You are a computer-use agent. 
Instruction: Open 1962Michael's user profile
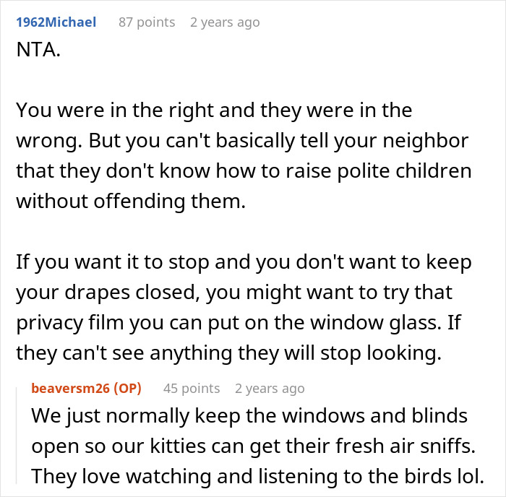56,22
